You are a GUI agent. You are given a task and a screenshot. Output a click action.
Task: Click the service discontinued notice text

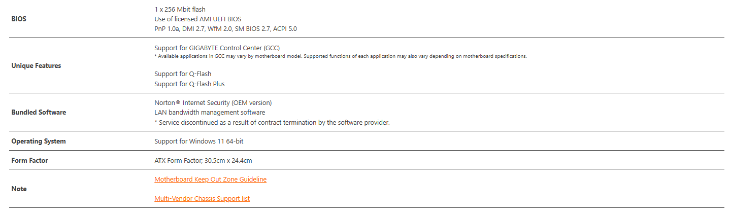pos(272,123)
